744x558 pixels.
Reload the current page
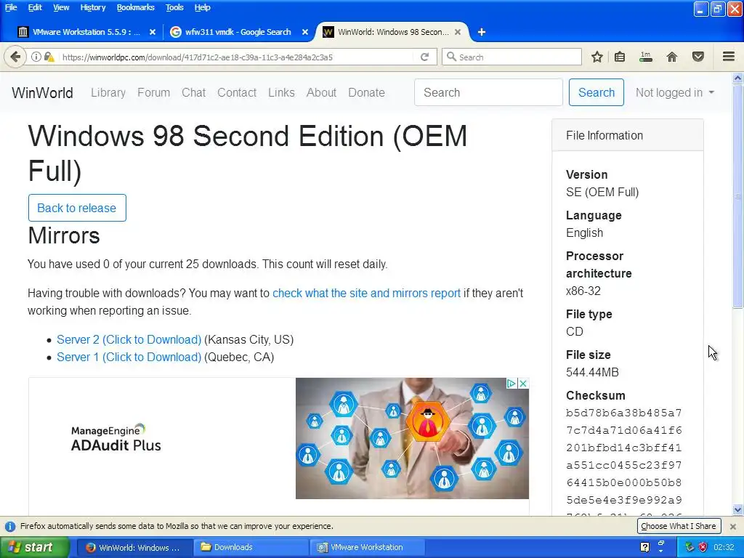[x=424, y=57]
